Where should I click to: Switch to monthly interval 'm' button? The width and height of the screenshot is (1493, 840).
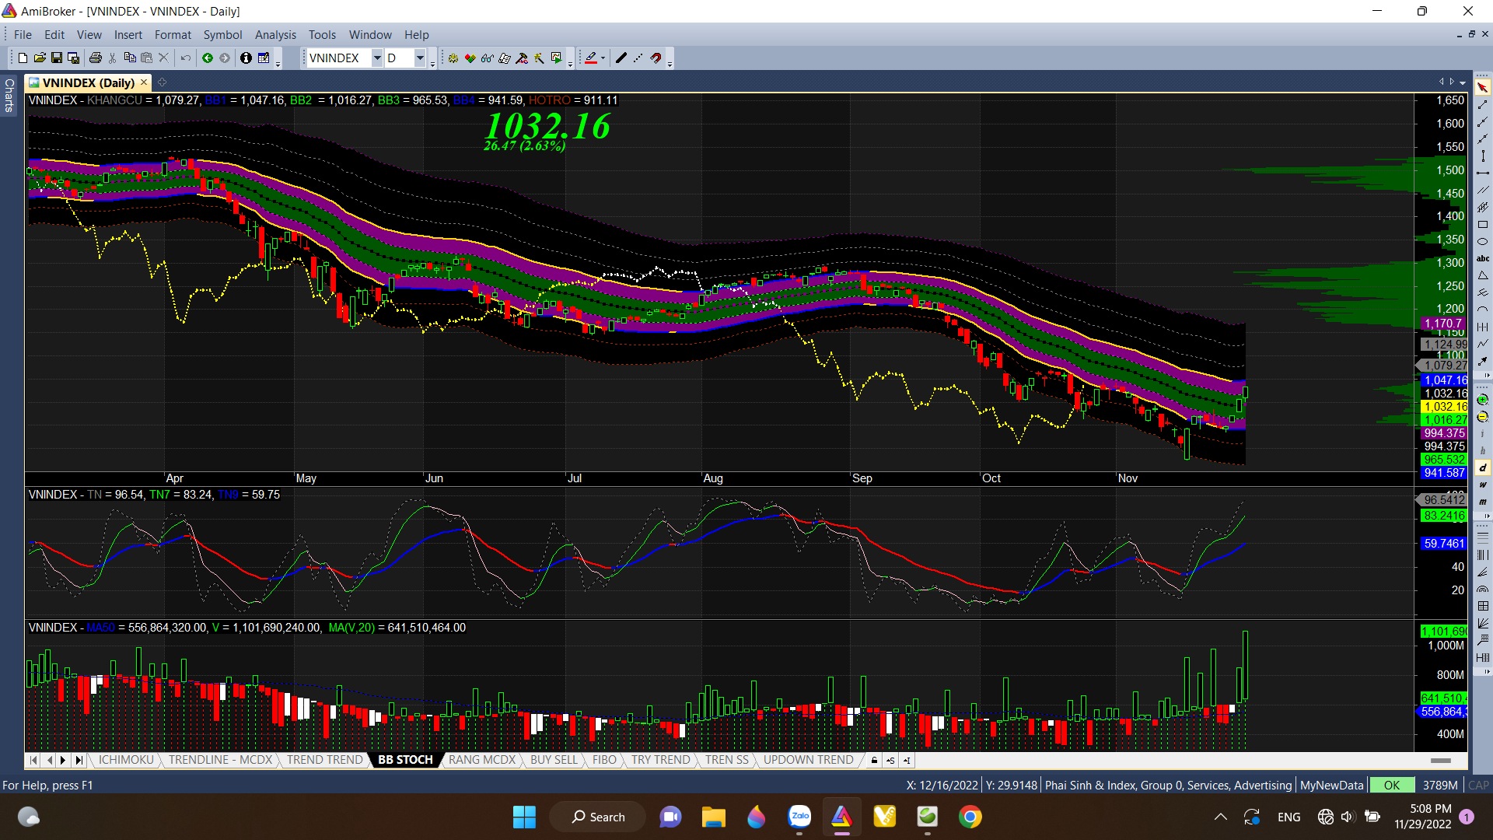(1483, 502)
